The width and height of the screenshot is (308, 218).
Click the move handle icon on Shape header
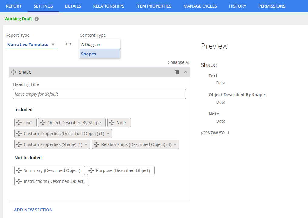(14, 72)
